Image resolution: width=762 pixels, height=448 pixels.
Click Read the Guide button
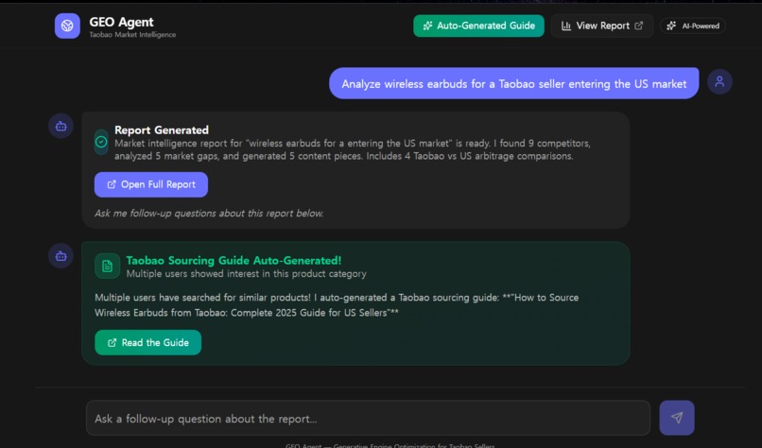coord(147,342)
